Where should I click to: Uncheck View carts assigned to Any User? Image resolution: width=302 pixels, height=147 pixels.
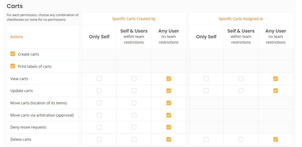(276, 79)
